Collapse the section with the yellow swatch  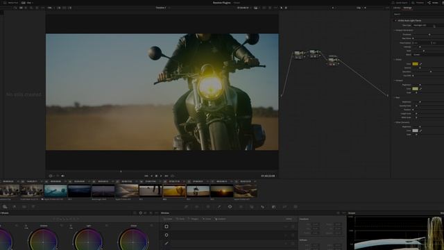395,60
